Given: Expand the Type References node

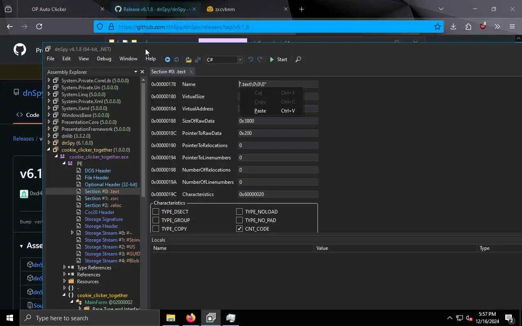Looking at the screenshot, I should [x=64, y=268].
